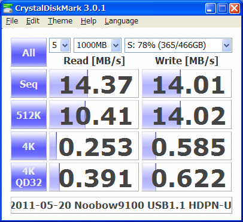Screen dimensions: 243x222
Task: Open the Help menu
Action: (x=89, y=21)
